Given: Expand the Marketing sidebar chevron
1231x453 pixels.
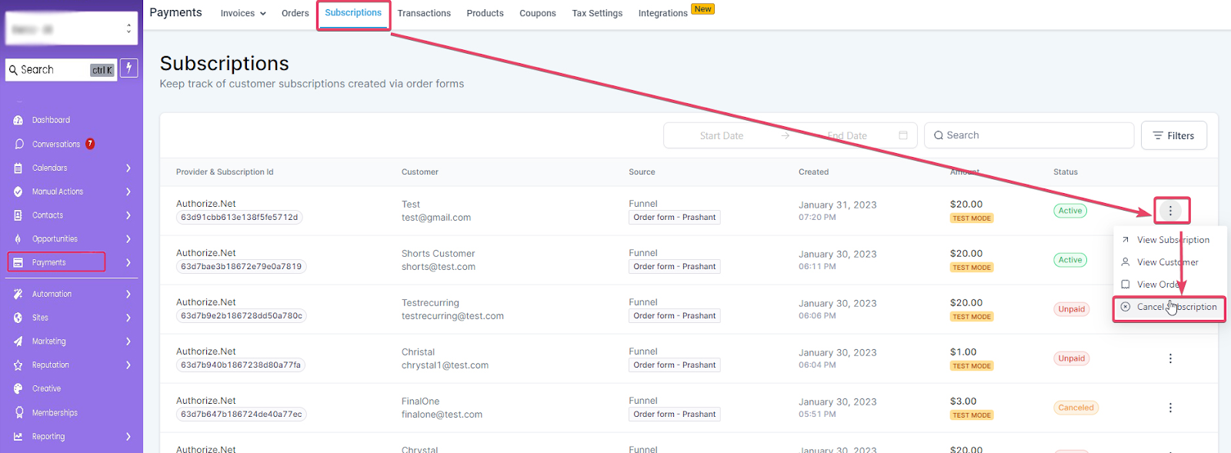Looking at the screenshot, I should (x=128, y=341).
